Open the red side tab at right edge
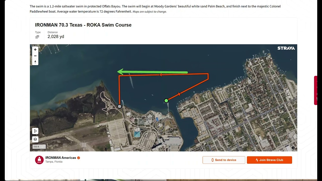 pos(315,90)
